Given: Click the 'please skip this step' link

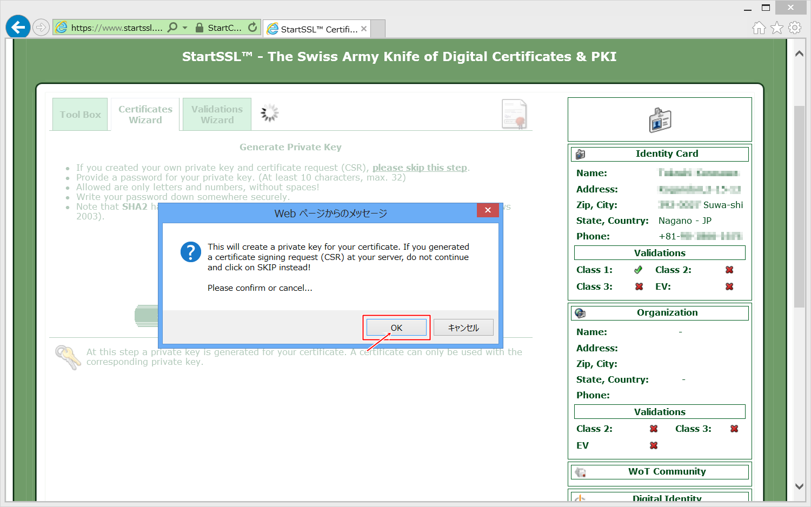Looking at the screenshot, I should point(420,168).
